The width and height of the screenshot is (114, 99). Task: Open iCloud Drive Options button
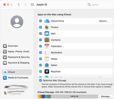point(104,21)
